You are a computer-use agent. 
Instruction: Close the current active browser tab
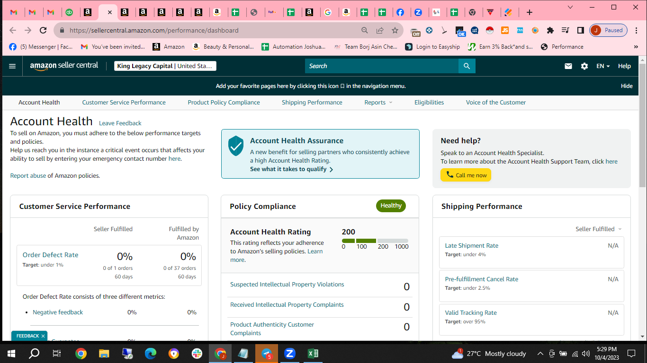coord(109,12)
